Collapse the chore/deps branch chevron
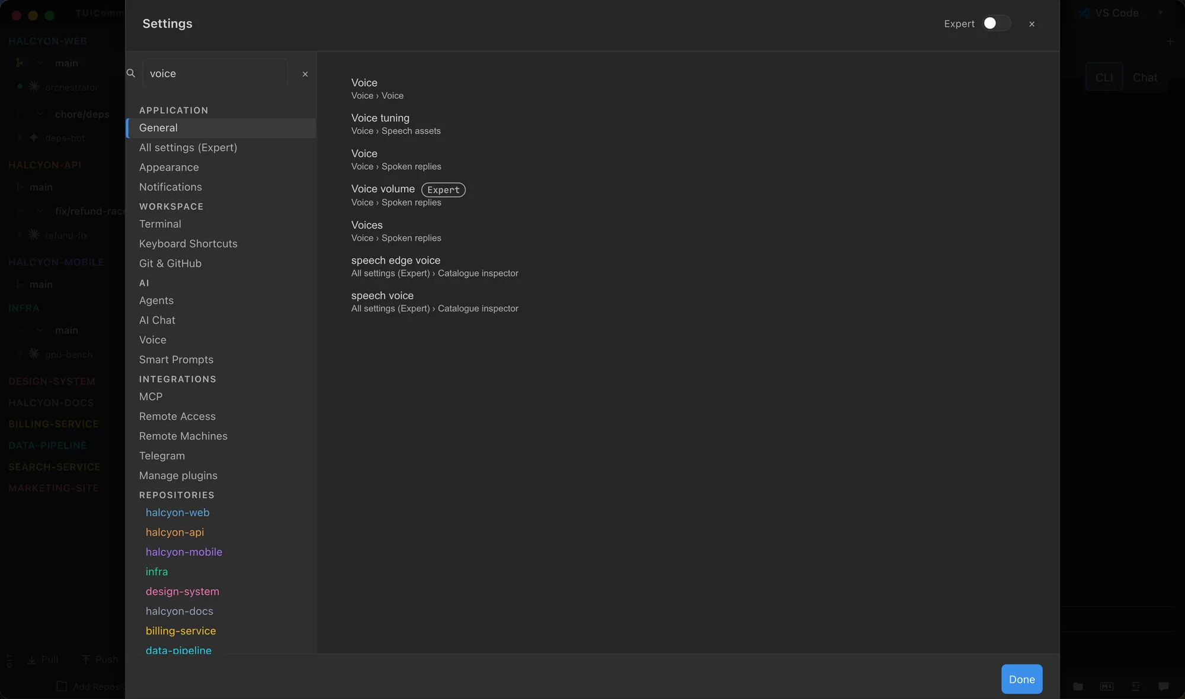This screenshot has width=1185, height=699. [x=40, y=114]
